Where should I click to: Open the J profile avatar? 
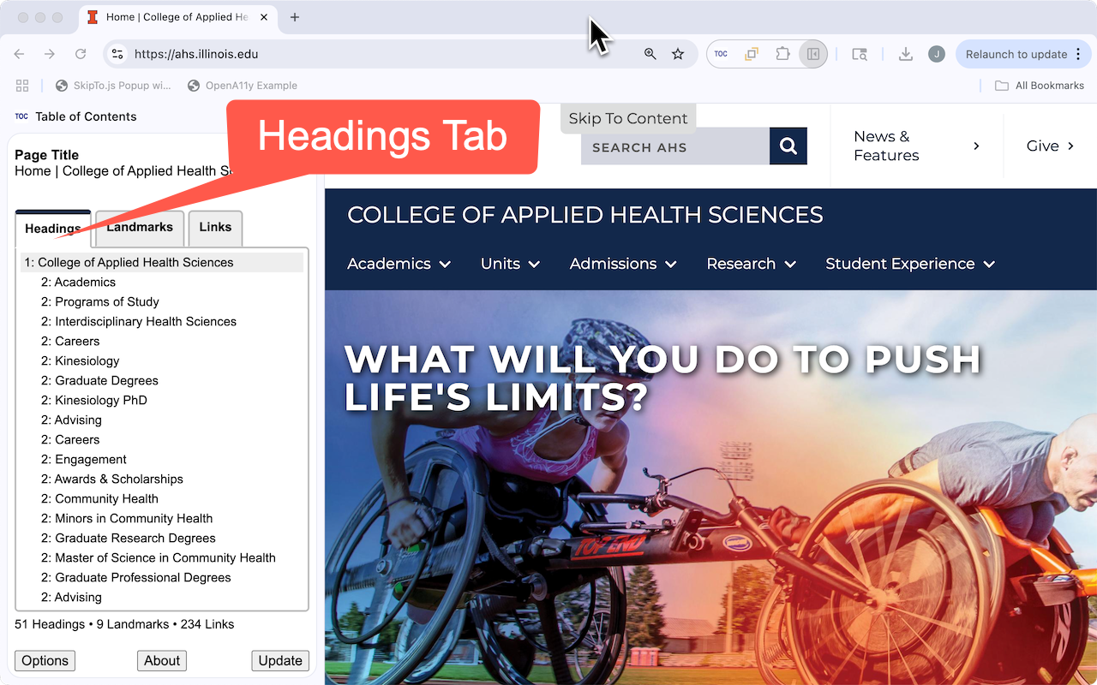click(x=937, y=54)
